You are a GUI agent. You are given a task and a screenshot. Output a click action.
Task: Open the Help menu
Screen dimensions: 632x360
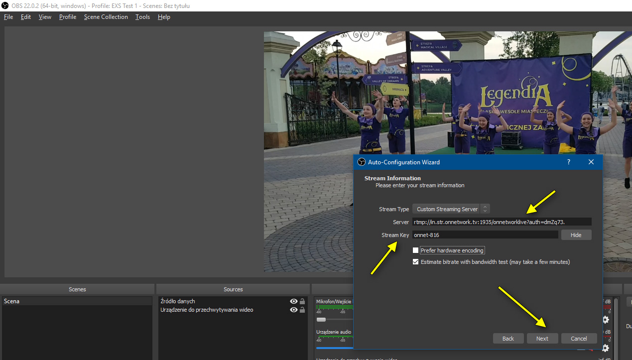tap(164, 17)
